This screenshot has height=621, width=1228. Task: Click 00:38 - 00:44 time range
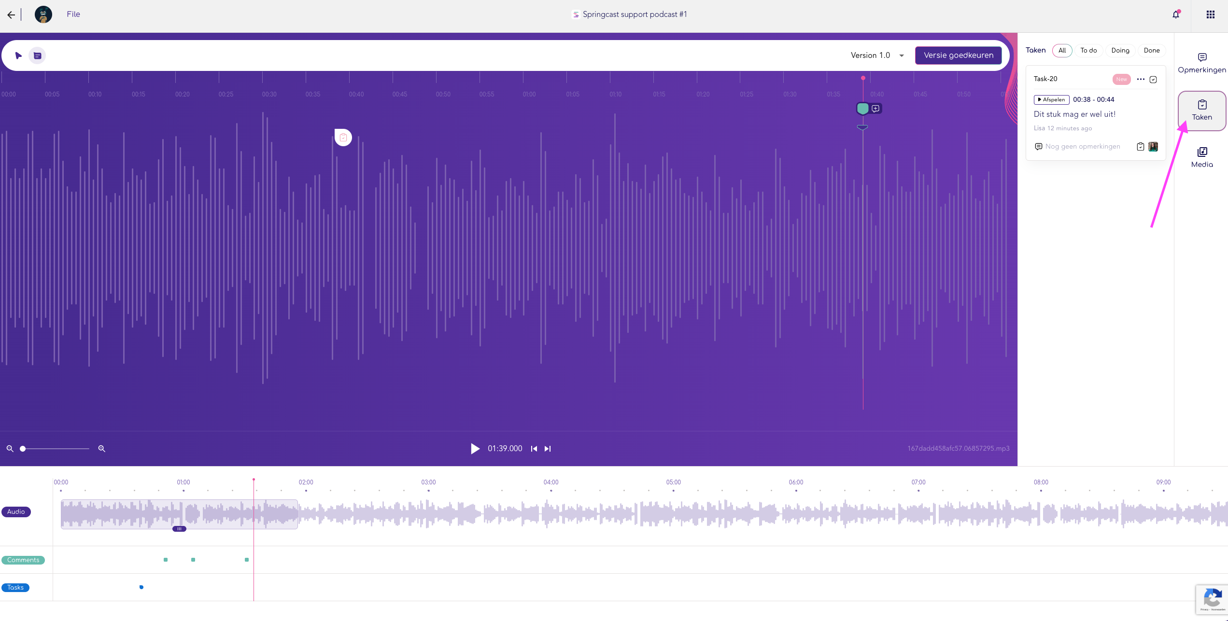coord(1093,100)
